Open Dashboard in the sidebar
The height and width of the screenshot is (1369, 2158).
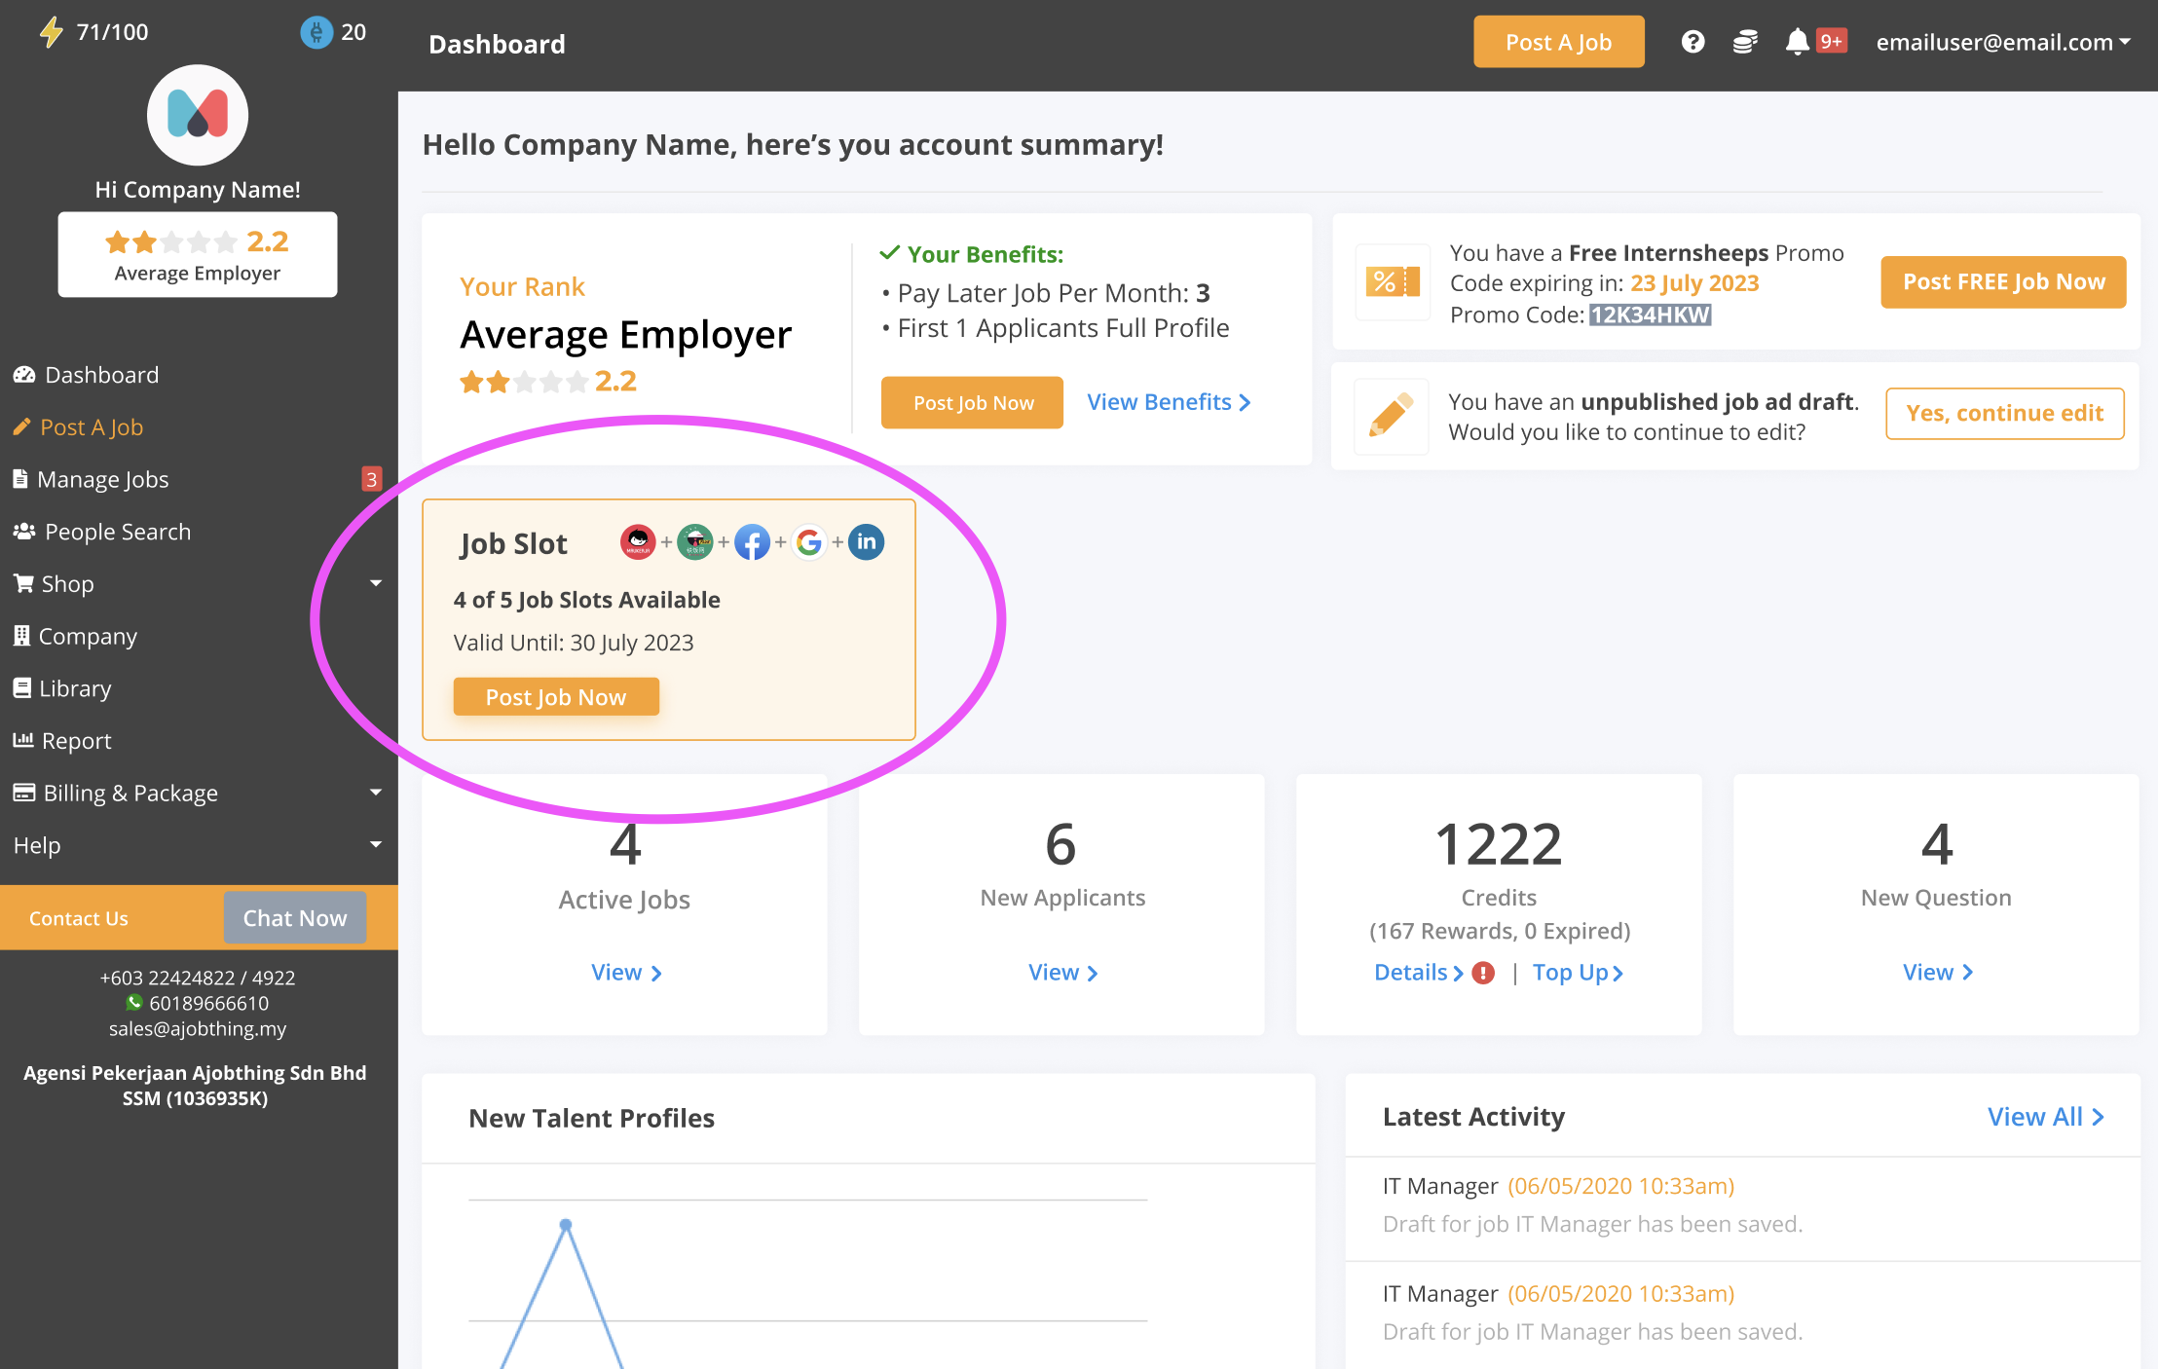(101, 375)
